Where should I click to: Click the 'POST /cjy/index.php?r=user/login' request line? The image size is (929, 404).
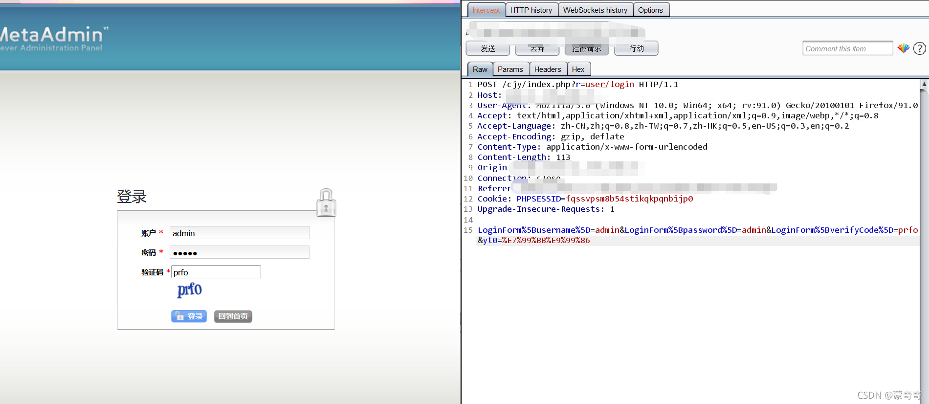click(x=578, y=84)
